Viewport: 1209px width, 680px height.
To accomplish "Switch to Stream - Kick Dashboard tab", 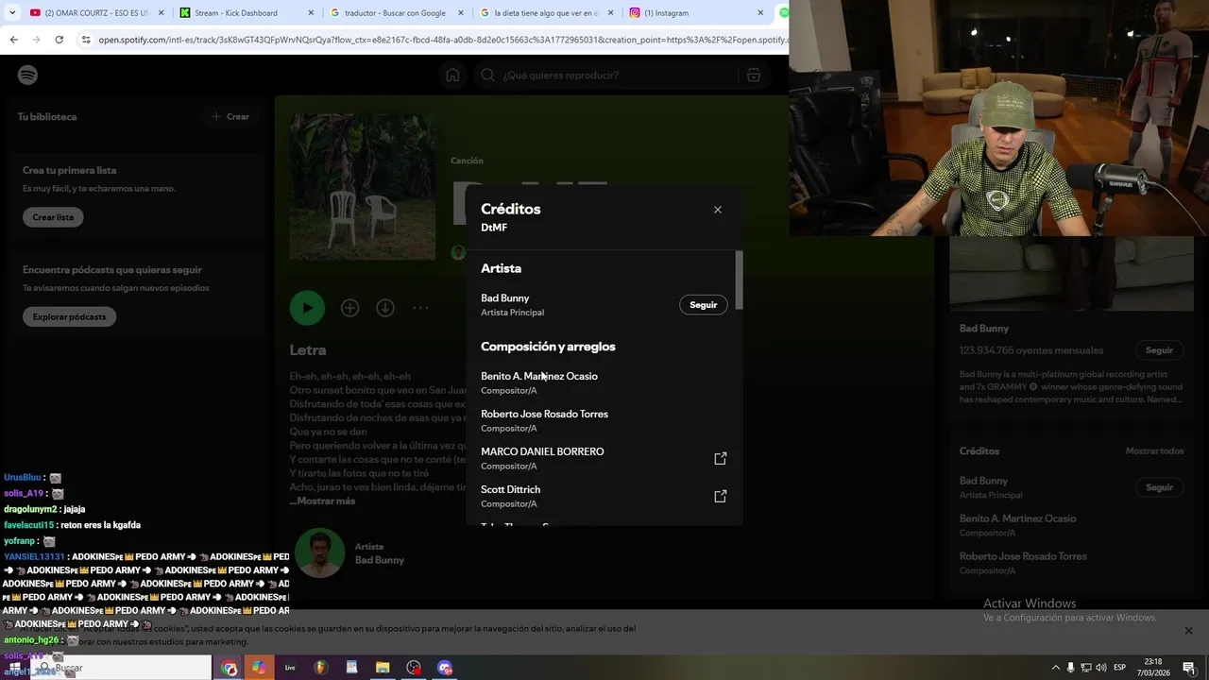I will coord(247,13).
